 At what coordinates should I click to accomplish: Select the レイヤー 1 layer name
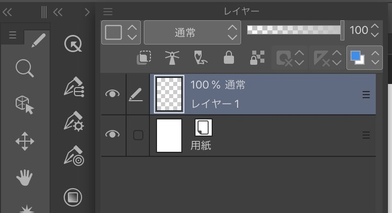click(x=215, y=104)
